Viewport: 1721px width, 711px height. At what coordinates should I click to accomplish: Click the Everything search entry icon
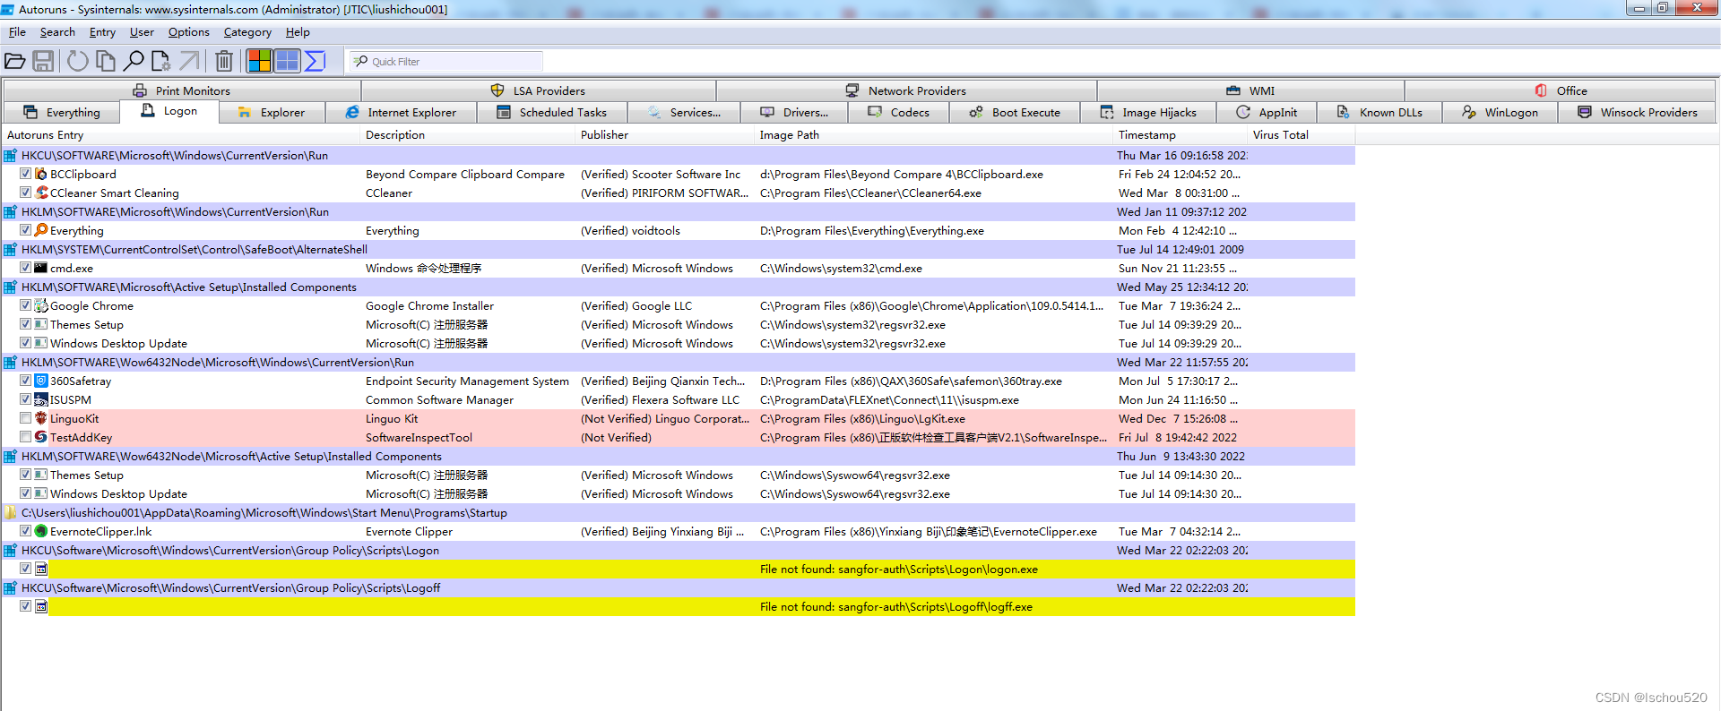click(x=41, y=230)
